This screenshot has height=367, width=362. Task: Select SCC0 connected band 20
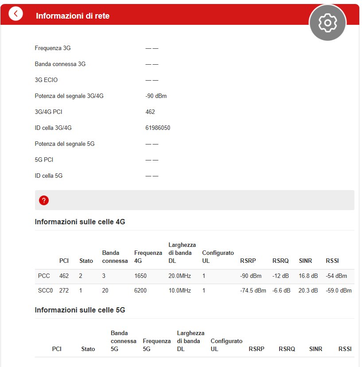point(105,290)
